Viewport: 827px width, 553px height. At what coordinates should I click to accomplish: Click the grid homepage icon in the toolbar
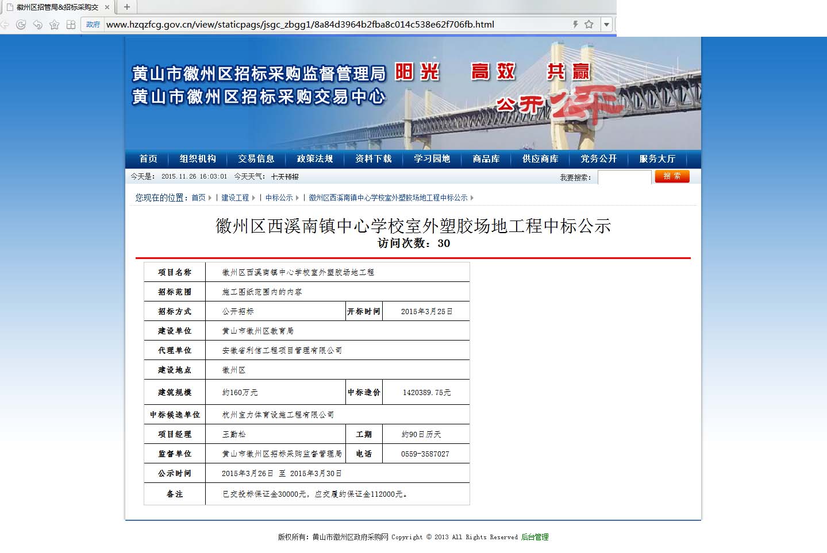(x=71, y=25)
